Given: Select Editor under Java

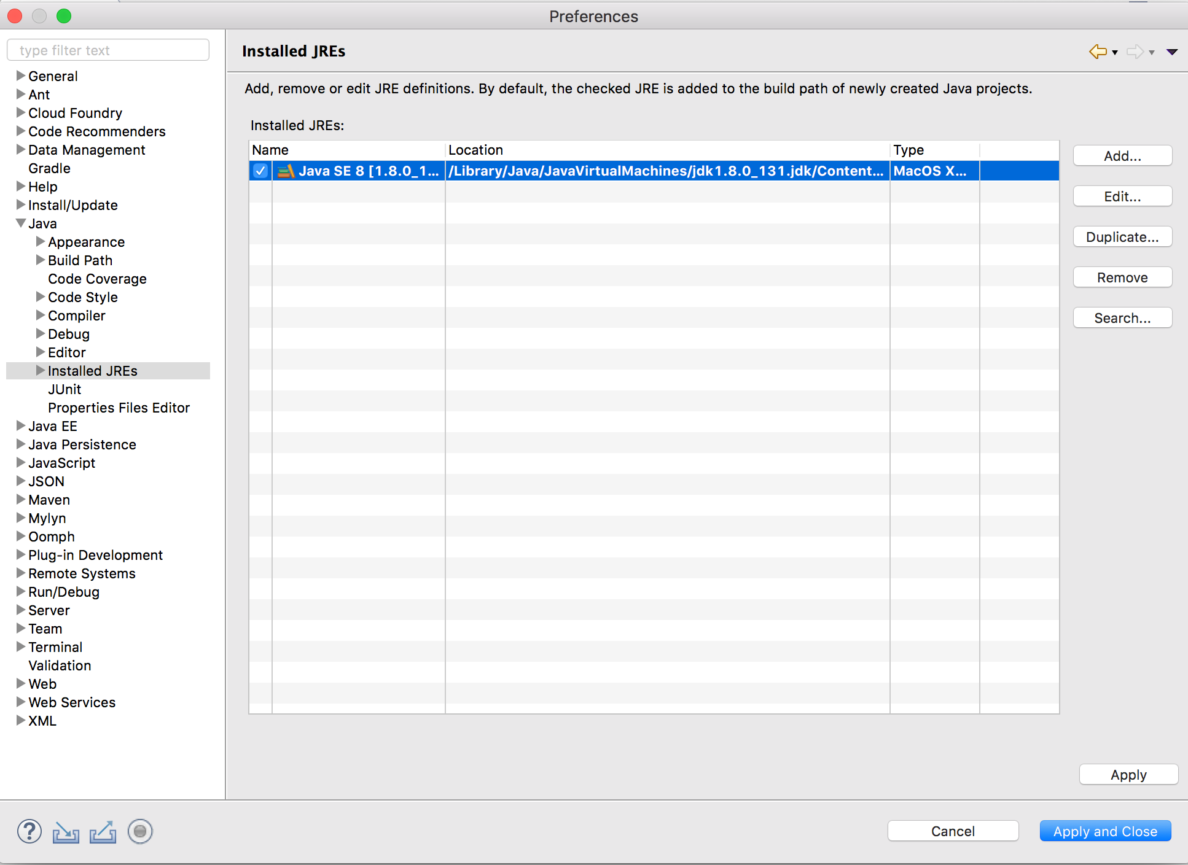Looking at the screenshot, I should pos(67,352).
